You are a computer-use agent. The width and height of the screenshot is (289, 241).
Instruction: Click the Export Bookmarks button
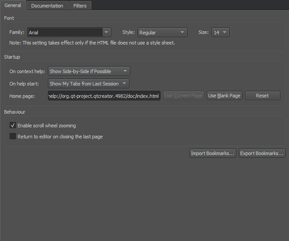click(x=262, y=153)
